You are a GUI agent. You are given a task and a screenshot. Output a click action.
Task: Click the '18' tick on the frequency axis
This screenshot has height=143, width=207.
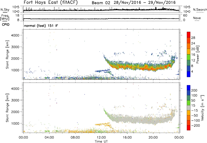pyautogui.click(x=17, y=15)
